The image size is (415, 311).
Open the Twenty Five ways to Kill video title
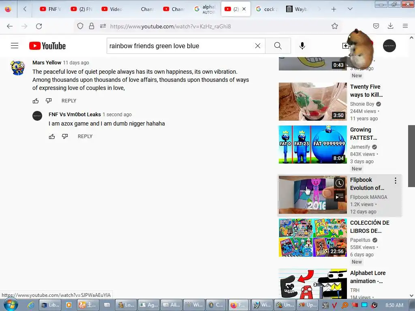click(x=366, y=91)
